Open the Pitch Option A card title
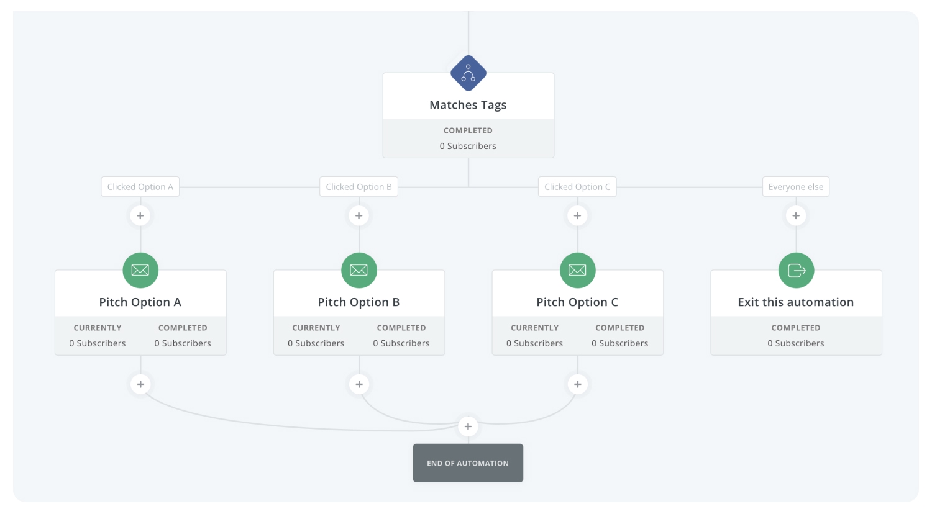This screenshot has width=932, height=514. coord(140,302)
